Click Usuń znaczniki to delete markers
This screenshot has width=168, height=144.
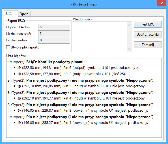[x=148, y=35]
